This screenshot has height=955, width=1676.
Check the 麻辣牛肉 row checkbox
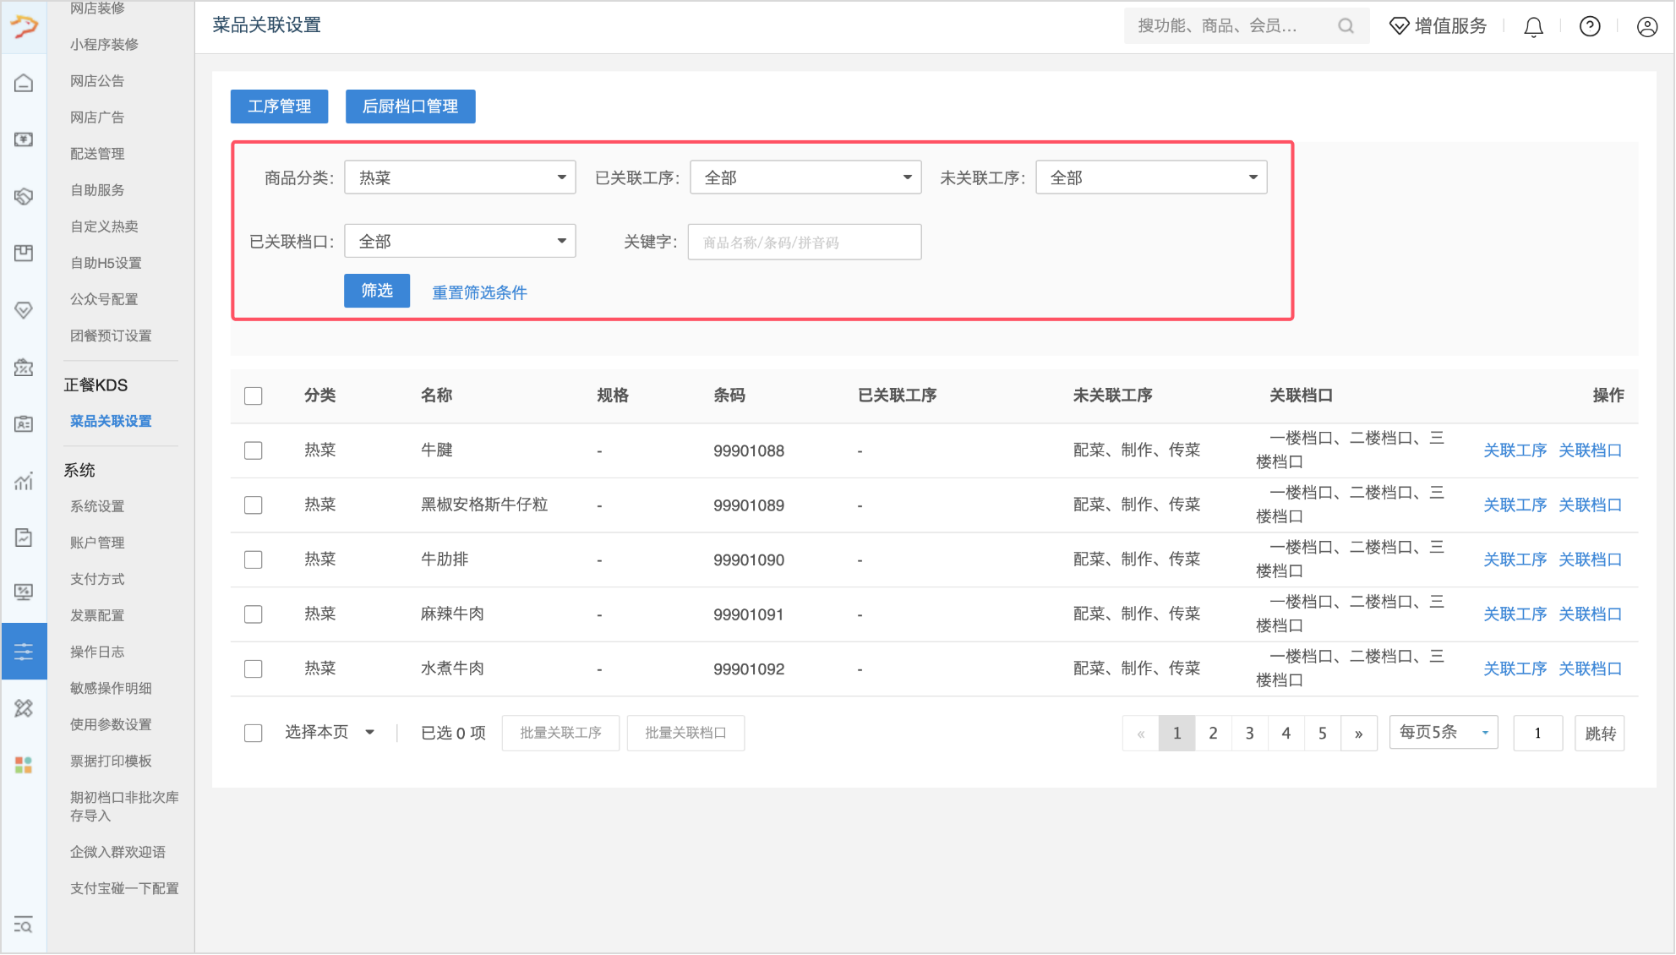pyautogui.click(x=254, y=614)
